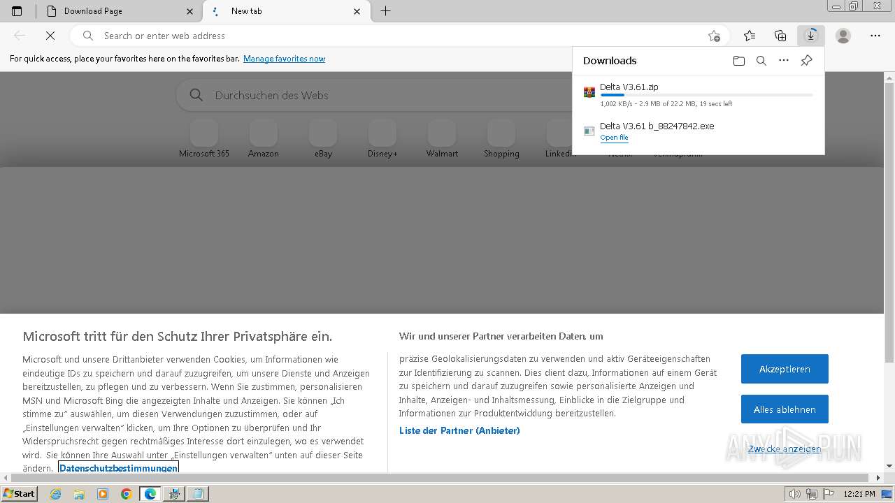Switch to the Download Page tab

coord(117,11)
